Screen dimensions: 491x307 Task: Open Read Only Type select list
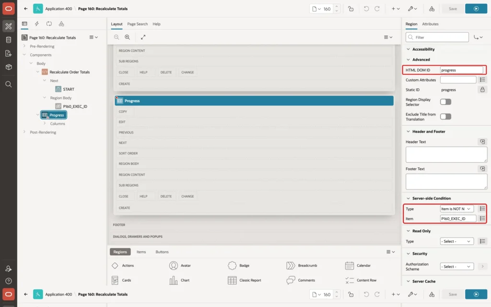[x=456, y=241]
